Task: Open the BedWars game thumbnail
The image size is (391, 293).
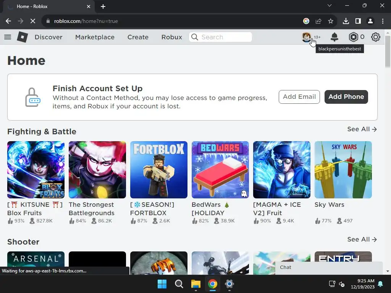Action: click(x=220, y=170)
